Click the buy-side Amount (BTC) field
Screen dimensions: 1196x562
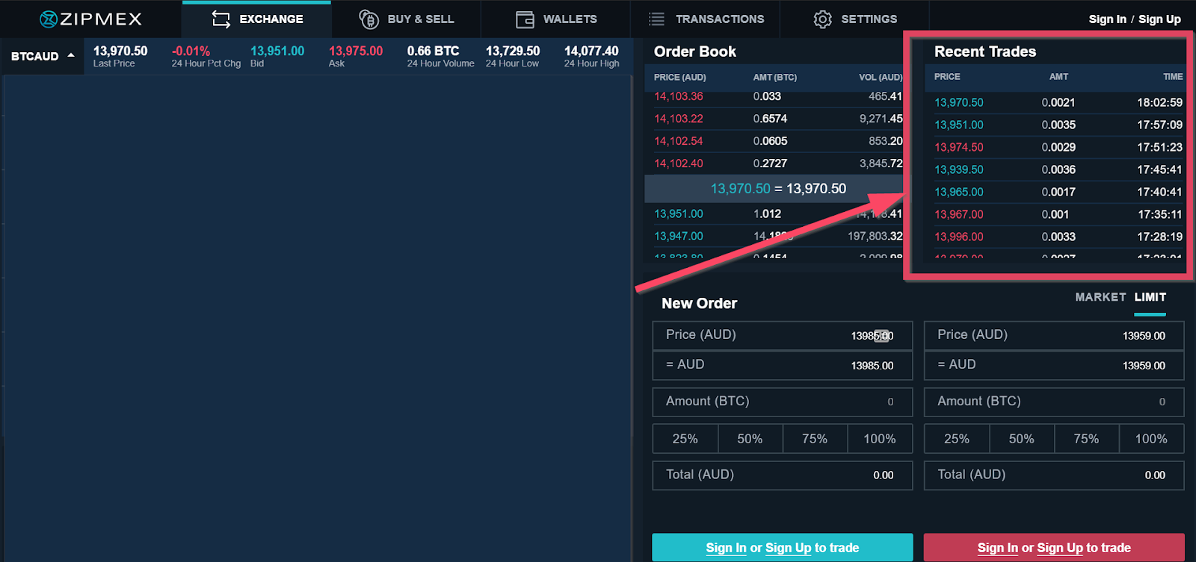click(783, 402)
